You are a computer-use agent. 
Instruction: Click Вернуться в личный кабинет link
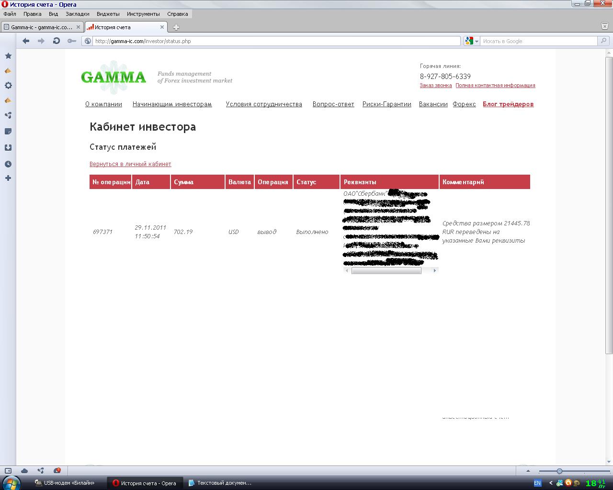click(x=130, y=164)
